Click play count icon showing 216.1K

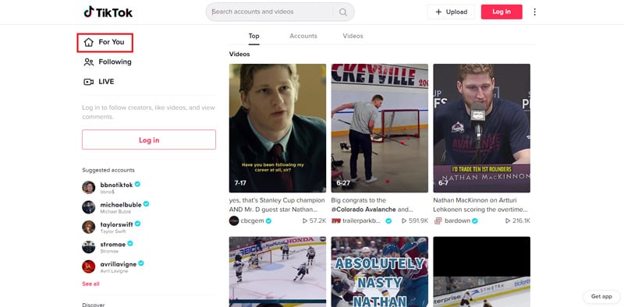click(508, 221)
